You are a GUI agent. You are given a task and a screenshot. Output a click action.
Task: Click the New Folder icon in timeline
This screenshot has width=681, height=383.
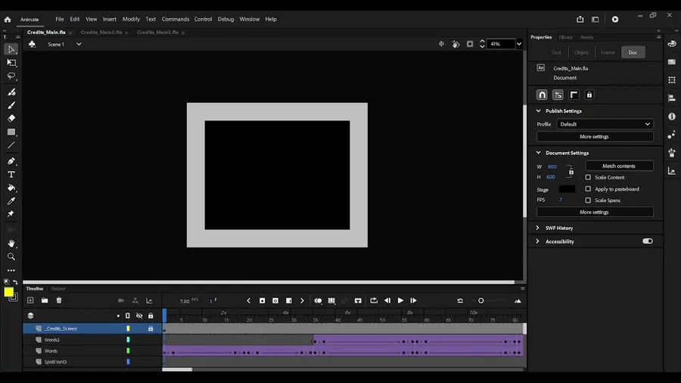tap(45, 300)
